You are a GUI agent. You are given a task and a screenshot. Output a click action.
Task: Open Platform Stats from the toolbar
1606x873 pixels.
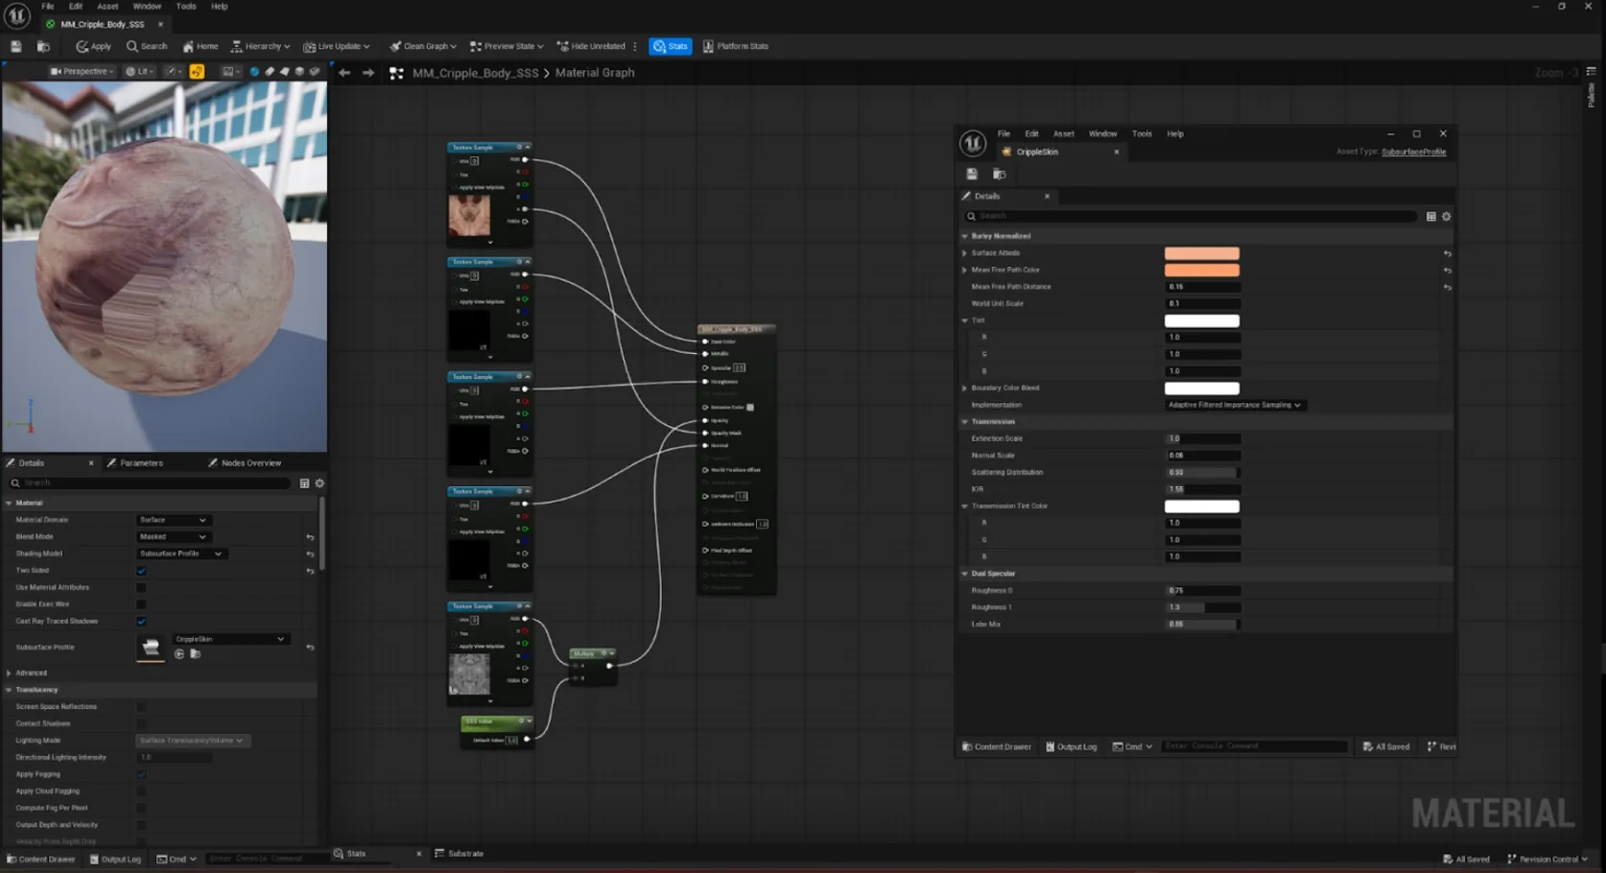(736, 46)
